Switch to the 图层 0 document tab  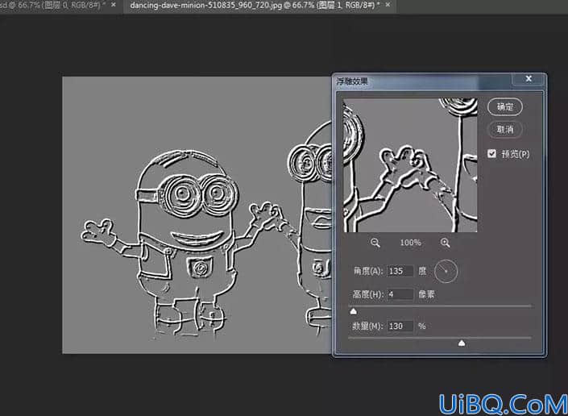coord(54,6)
